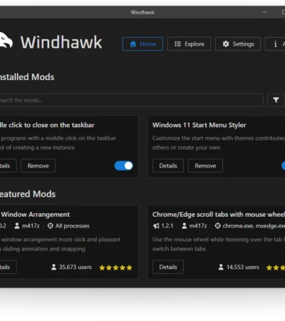Screen dimensions: 285x321
Task: Click the Windhawk eagle logo
Action: click(6, 41)
